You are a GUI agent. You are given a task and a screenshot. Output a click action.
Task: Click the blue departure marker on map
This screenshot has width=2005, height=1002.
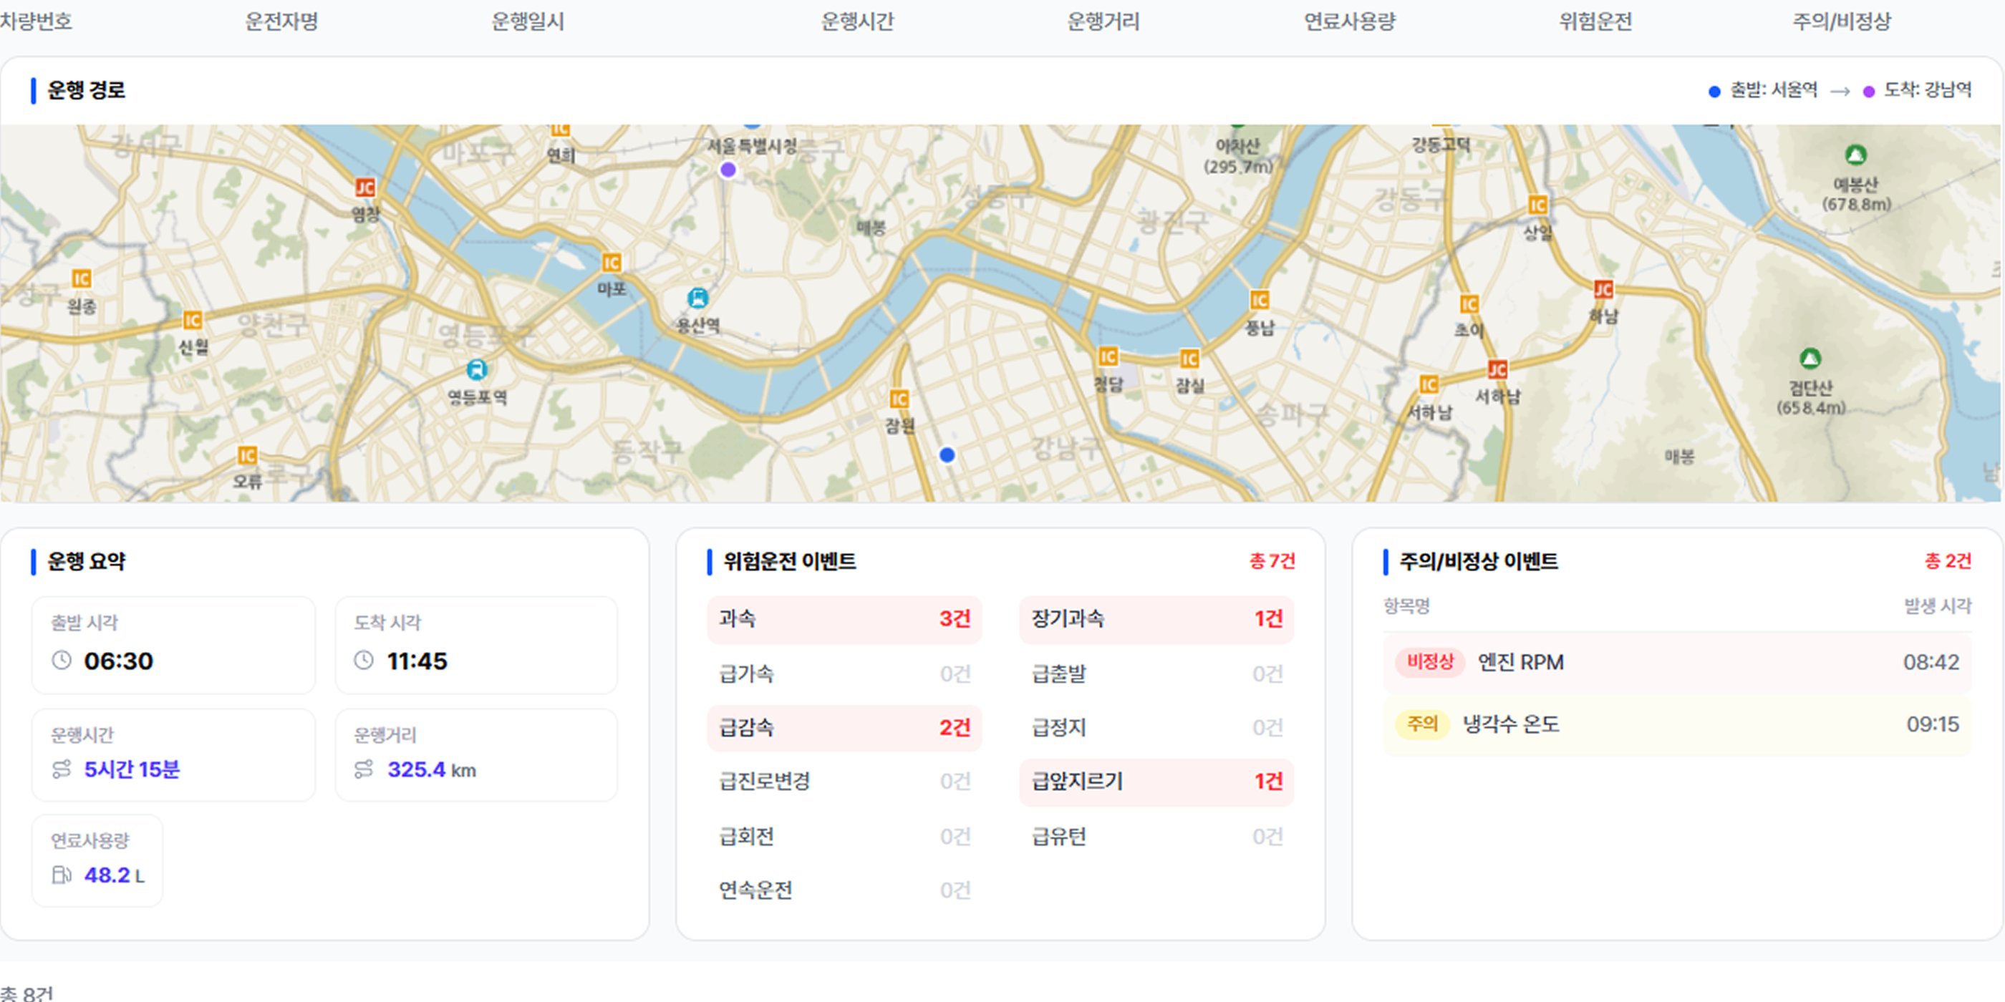click(947, 455)
